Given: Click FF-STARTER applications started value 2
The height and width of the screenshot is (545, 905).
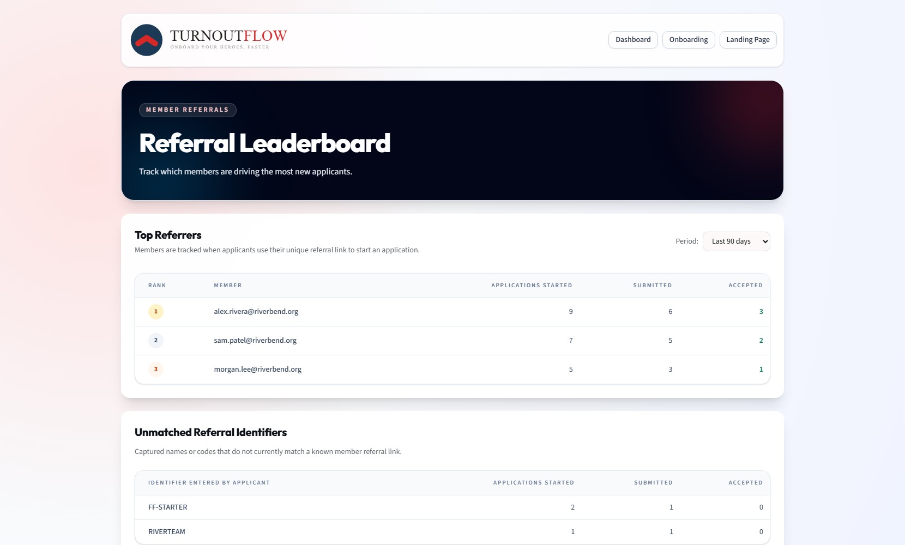Looking at the screenshot, I should coord(572,507).
